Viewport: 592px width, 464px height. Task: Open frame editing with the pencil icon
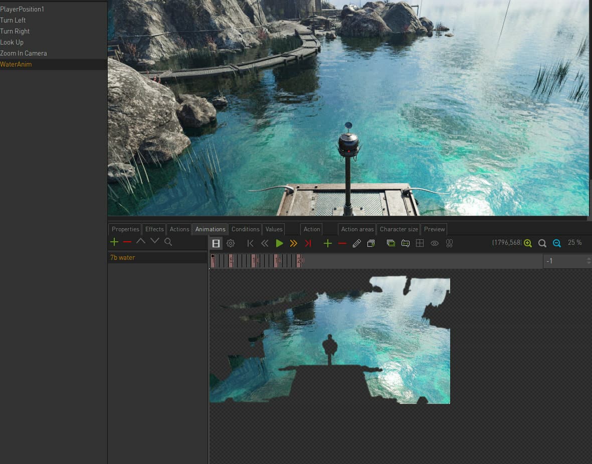356,243
